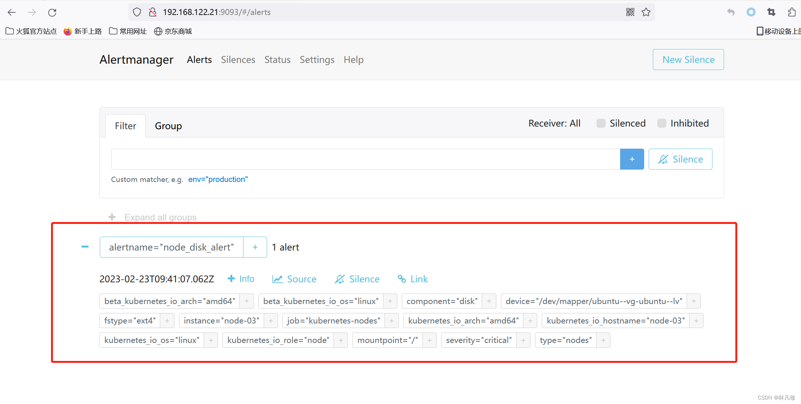Click the undo arrow toolbar icon

[731, 12]
